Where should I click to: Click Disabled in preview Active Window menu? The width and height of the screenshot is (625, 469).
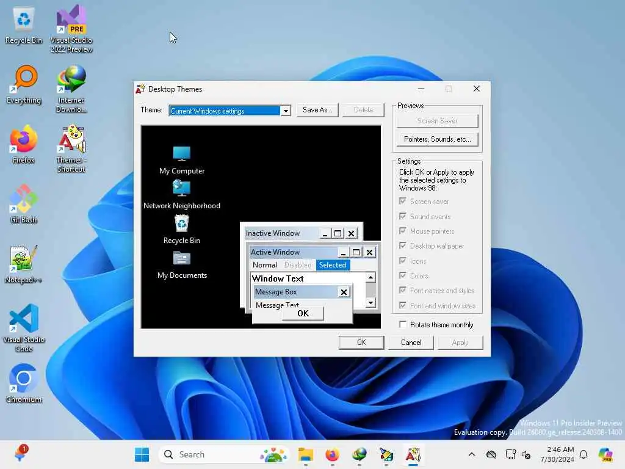pos(298,265)
